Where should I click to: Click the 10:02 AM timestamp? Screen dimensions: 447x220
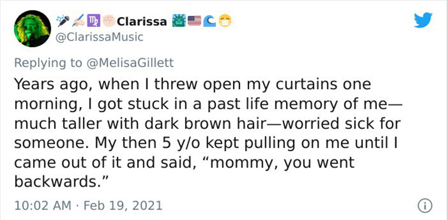pyautogui.click(x=42, y=205)
